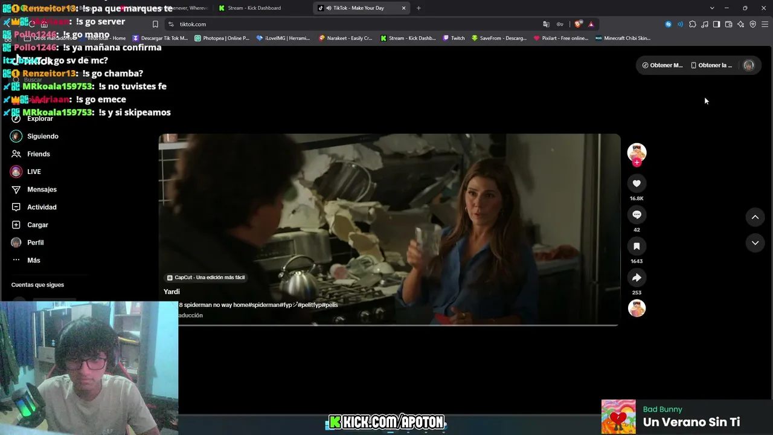Open the TikTok account avatar menu

pyautogui.click(x=749, y=65)
